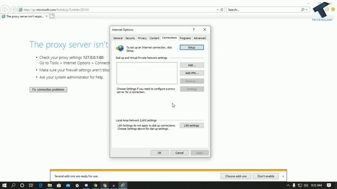
Task: Open Task View on the taskbar
Action: tap(31, 185)
